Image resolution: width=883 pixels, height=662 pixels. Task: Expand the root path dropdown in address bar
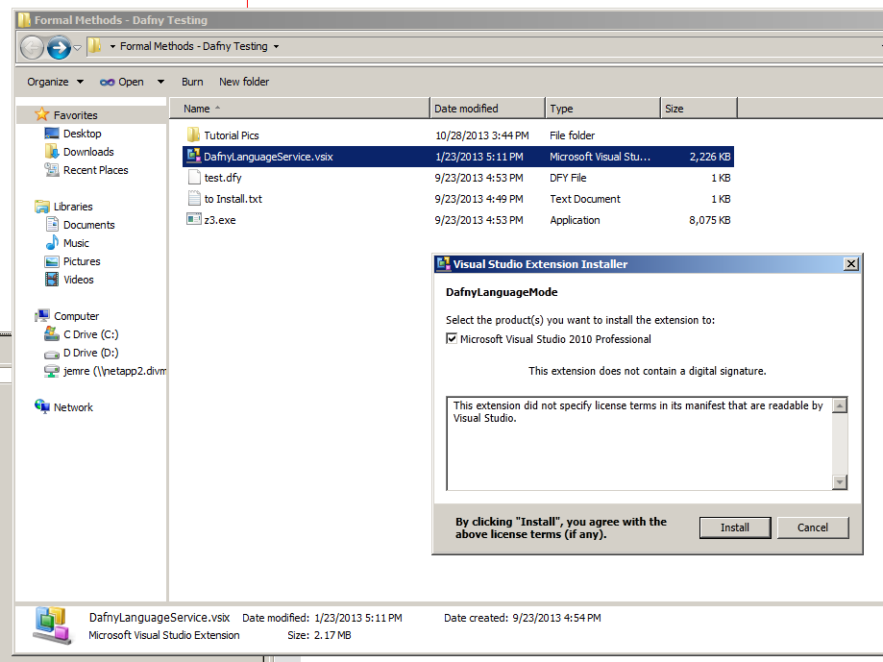pos(112,47)
